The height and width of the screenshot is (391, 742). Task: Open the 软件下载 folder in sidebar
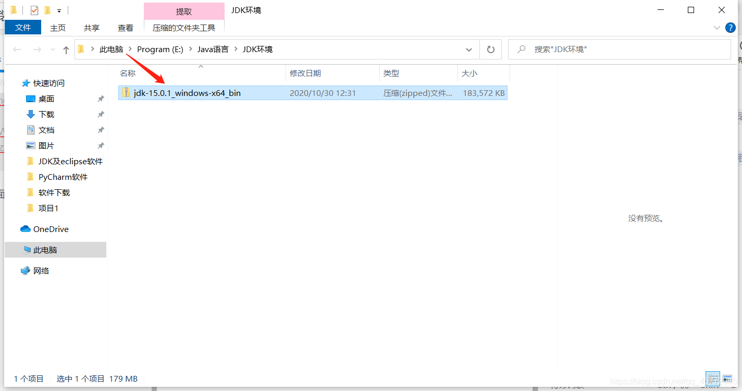[x=54, y=192]
